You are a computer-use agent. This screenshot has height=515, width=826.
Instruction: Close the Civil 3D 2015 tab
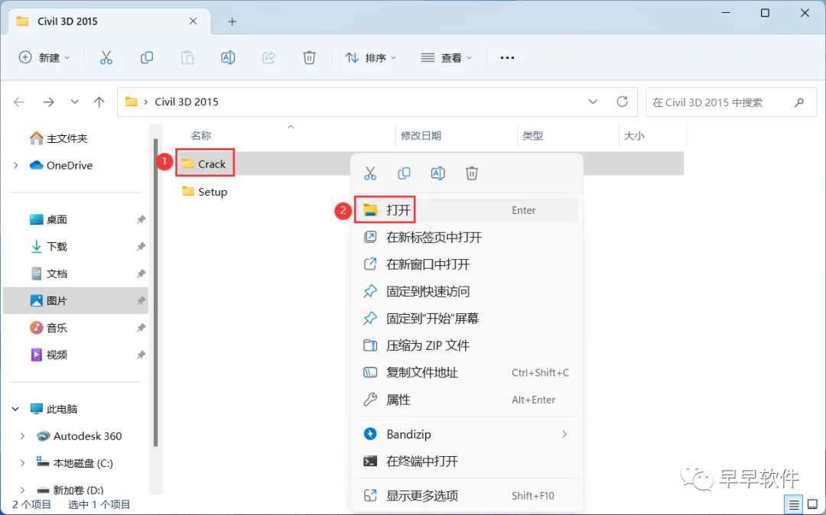coord(193,21)
